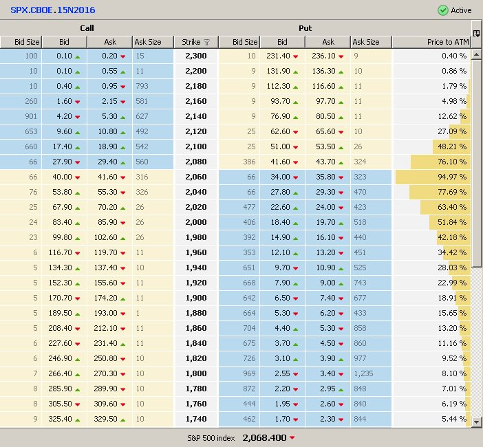483x447 pixels.
Task: Click the scrollbar up arrow
Action: point(477,55)
